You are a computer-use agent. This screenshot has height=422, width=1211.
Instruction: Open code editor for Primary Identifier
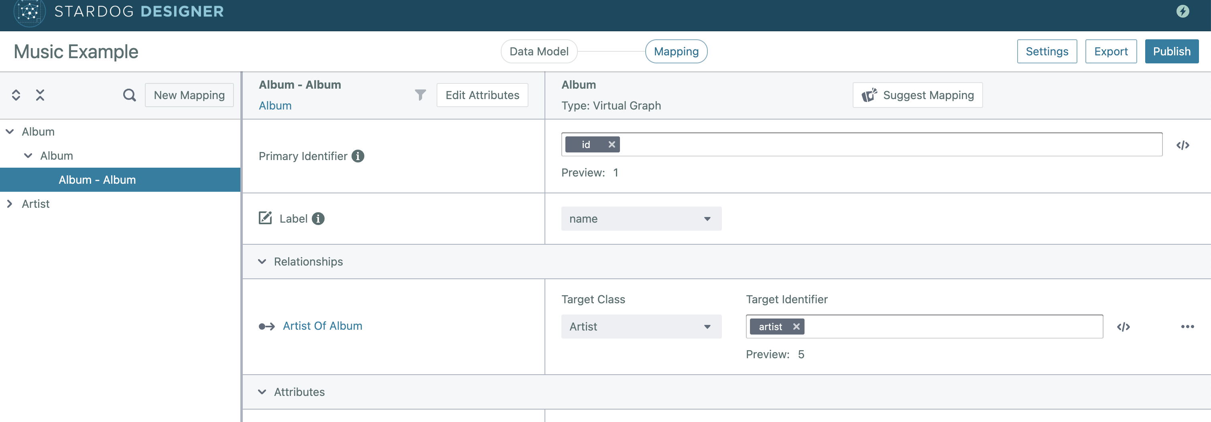(x=1183, y=145)
